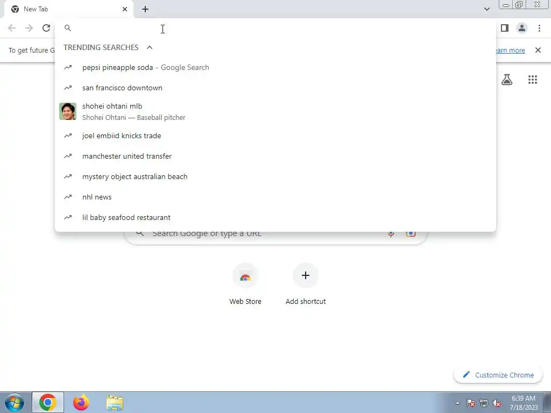Click the Learn more link
Image resolution: width=551 pixels, height=413 pixels.
pyautogui.click(x=510, y=50)
